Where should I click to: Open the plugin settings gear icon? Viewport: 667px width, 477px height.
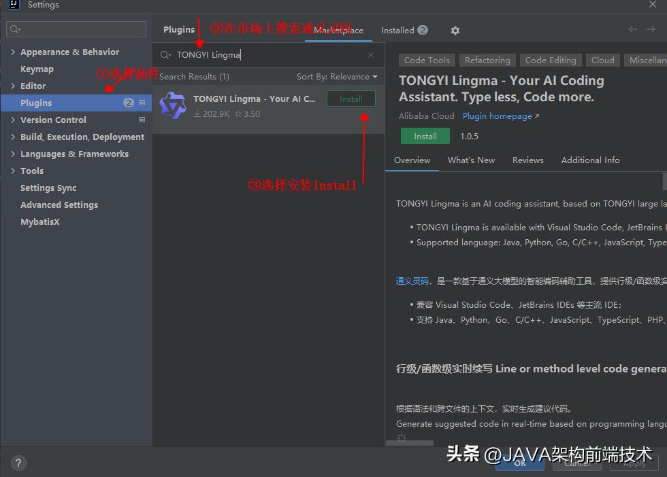pos(455,30)
